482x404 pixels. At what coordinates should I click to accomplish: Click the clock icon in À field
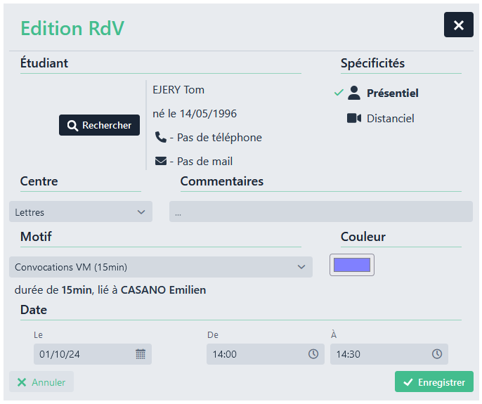437,354
